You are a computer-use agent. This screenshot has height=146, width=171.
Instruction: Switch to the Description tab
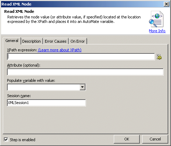(32, 41)
